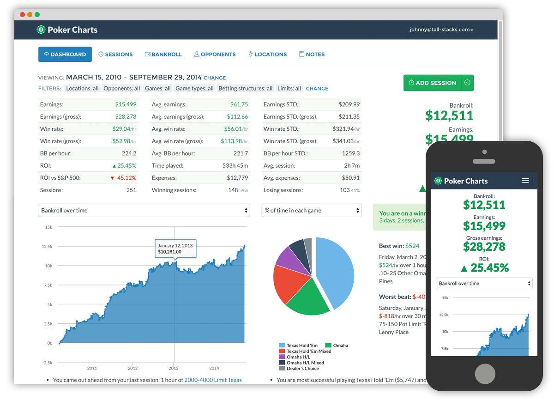Open the Bankroll over time chart selector
The height and width of the screenshot is (400, 554).
point(144,210)
